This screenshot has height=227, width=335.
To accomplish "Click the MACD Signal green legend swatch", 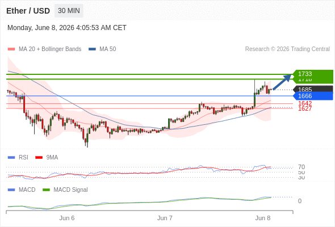I will (x=46, y=190).
